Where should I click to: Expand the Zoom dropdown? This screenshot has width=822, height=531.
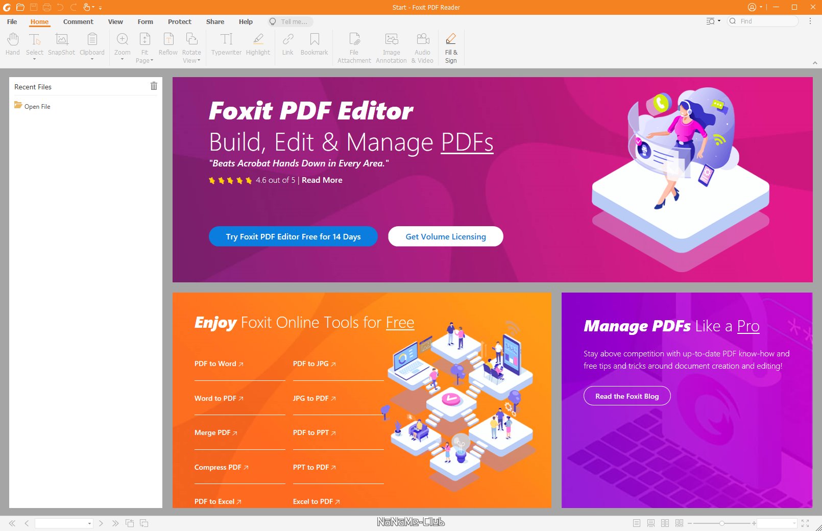pyautogui.click(x=123, y=59)
